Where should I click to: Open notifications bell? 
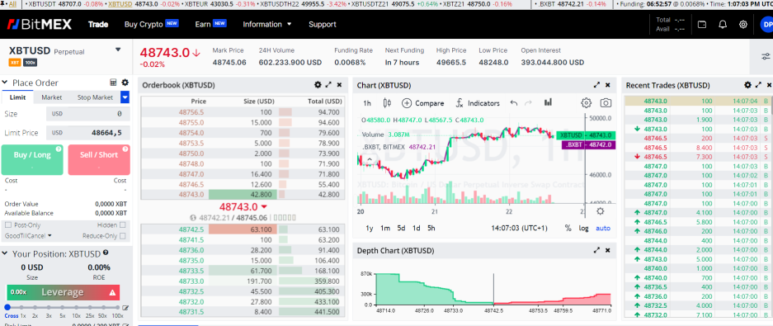point(723,24)
